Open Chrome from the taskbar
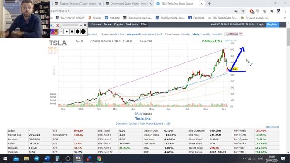 click(99, 159)
